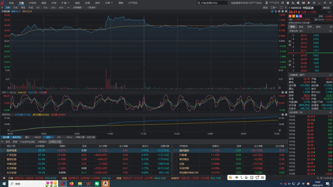This screenshot has width=333, height=187.
Task: Close the KDJ indicator panel
Action: pyautogui.click(x=282, y=92)
